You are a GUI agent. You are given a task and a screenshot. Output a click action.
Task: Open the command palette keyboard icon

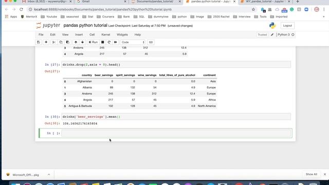point(151,42)
